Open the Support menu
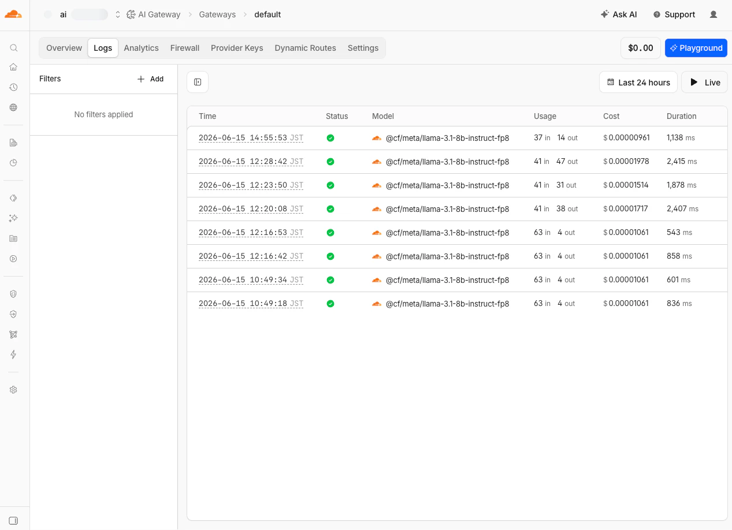Image resolution: width=732 pixels, height=530 pixels. point(674,14)
